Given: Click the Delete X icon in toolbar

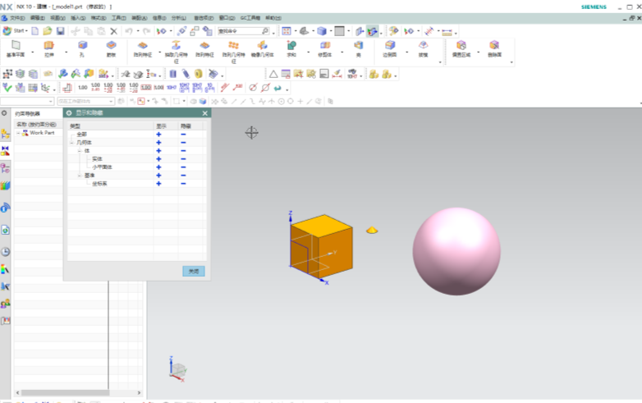Looking at the screenshot, I should click(x=113, y=31).
